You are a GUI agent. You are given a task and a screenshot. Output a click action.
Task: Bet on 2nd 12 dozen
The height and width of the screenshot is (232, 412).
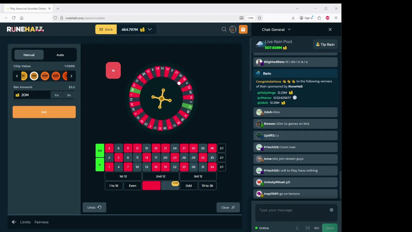[x=161, y=176]
